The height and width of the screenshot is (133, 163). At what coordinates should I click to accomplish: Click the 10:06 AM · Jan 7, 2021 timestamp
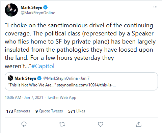[24, 98]
